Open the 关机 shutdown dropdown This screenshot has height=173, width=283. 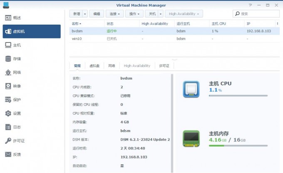[155, 14]
